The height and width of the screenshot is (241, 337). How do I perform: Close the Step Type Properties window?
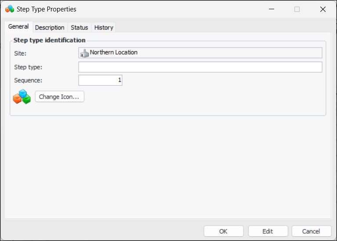pyautogui.click(x=323, y=9)
